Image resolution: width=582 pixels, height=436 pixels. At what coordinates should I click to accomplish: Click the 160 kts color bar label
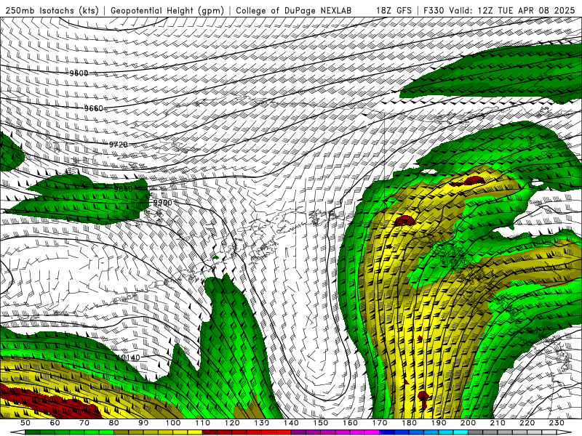coord(350,423)
